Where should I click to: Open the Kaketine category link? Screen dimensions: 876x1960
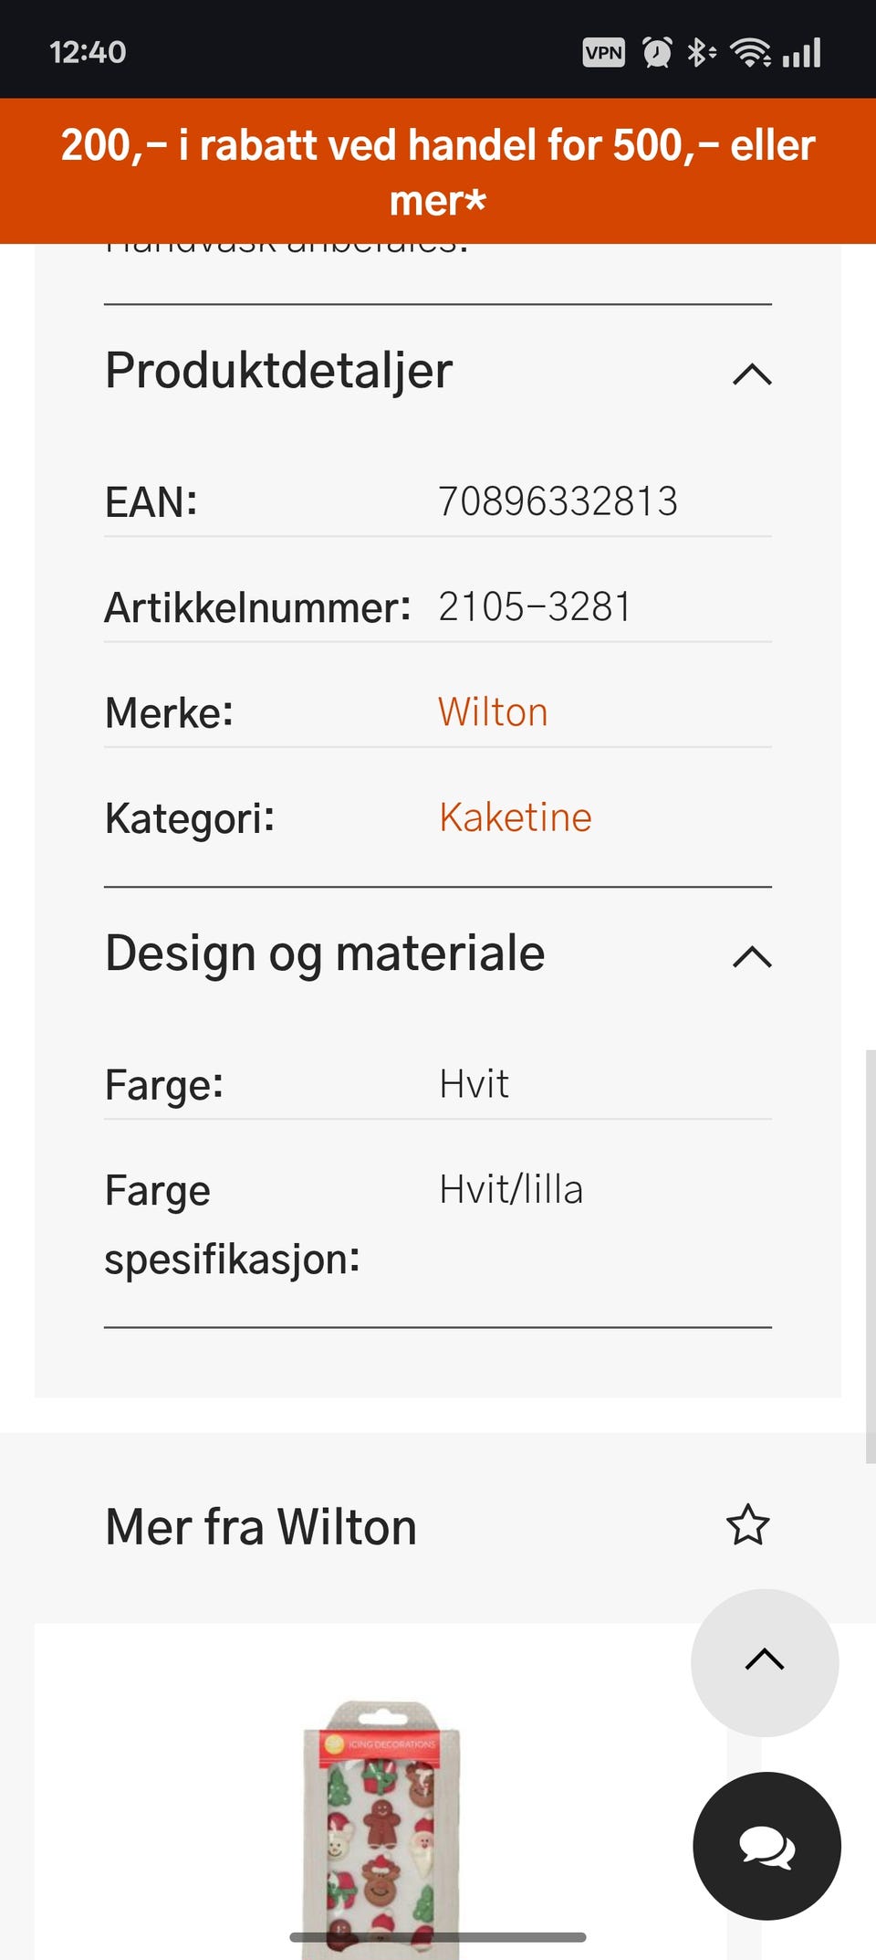516,817
